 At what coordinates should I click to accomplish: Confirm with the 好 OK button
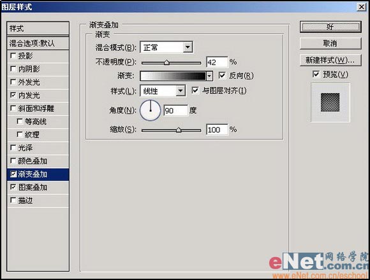[330, 27]
